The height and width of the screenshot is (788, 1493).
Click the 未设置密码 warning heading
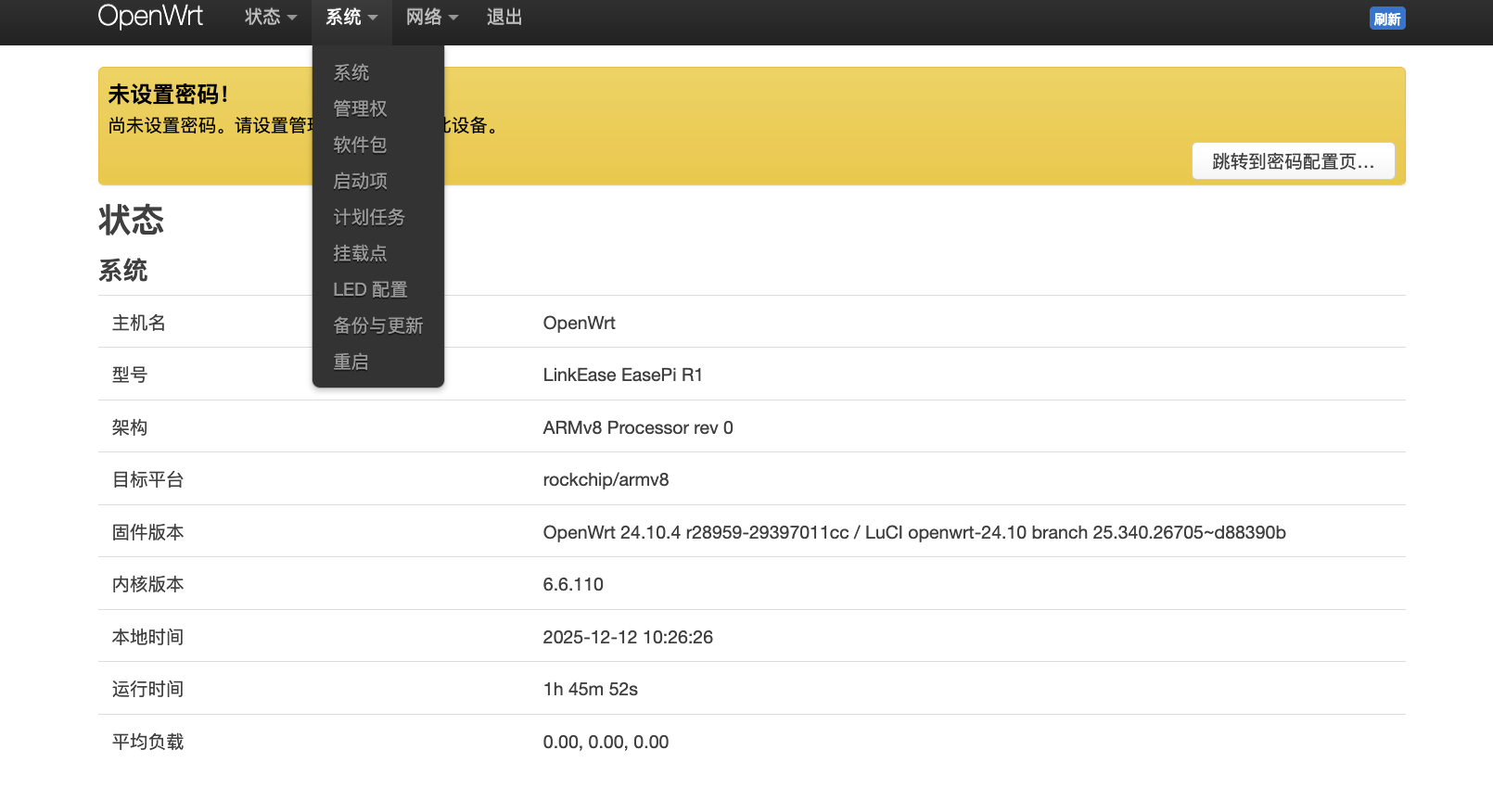[168, 95]
